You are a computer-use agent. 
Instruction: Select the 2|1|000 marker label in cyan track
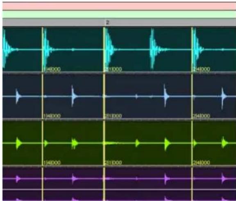[113, 69]
